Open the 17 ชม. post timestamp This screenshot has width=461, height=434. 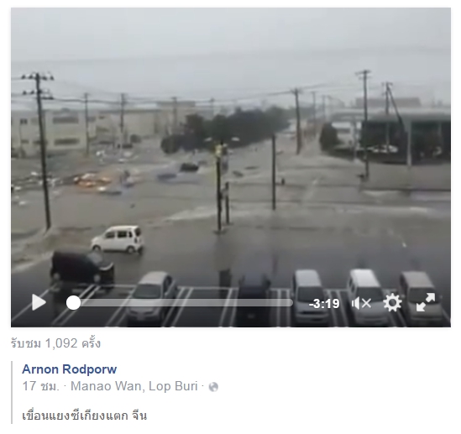(41, 386)
